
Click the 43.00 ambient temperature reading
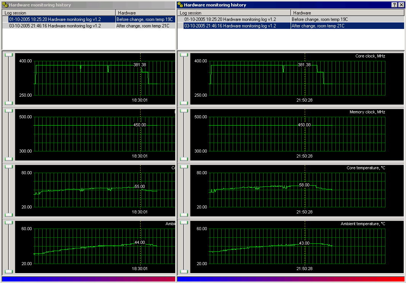(304, 243)
